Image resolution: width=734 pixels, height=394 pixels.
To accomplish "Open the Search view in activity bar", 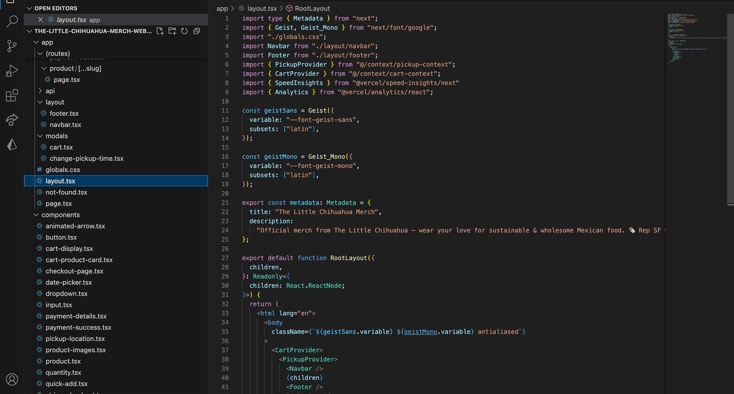I will 12,21.
